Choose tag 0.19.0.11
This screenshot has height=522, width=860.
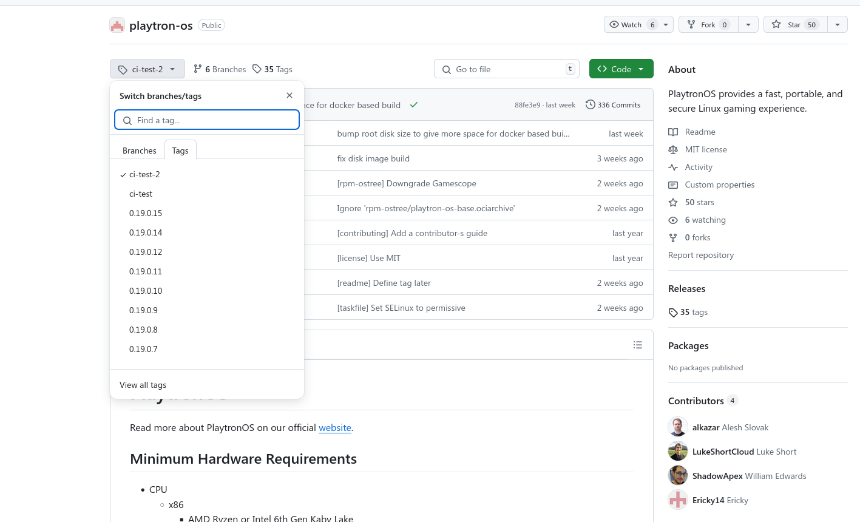point(207,271)
